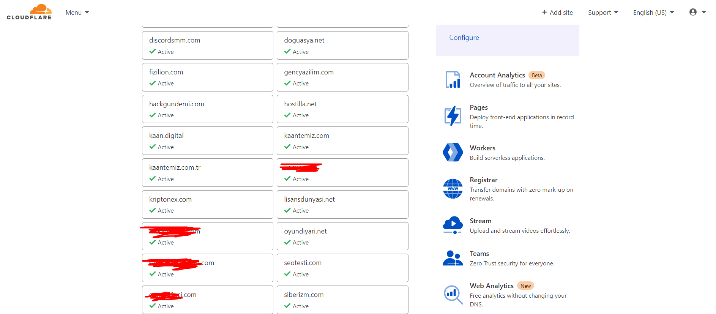Open the hostilla.net site card
This screenshot has width=716, height=314.
pyautogui.click(x=342, y=109)
